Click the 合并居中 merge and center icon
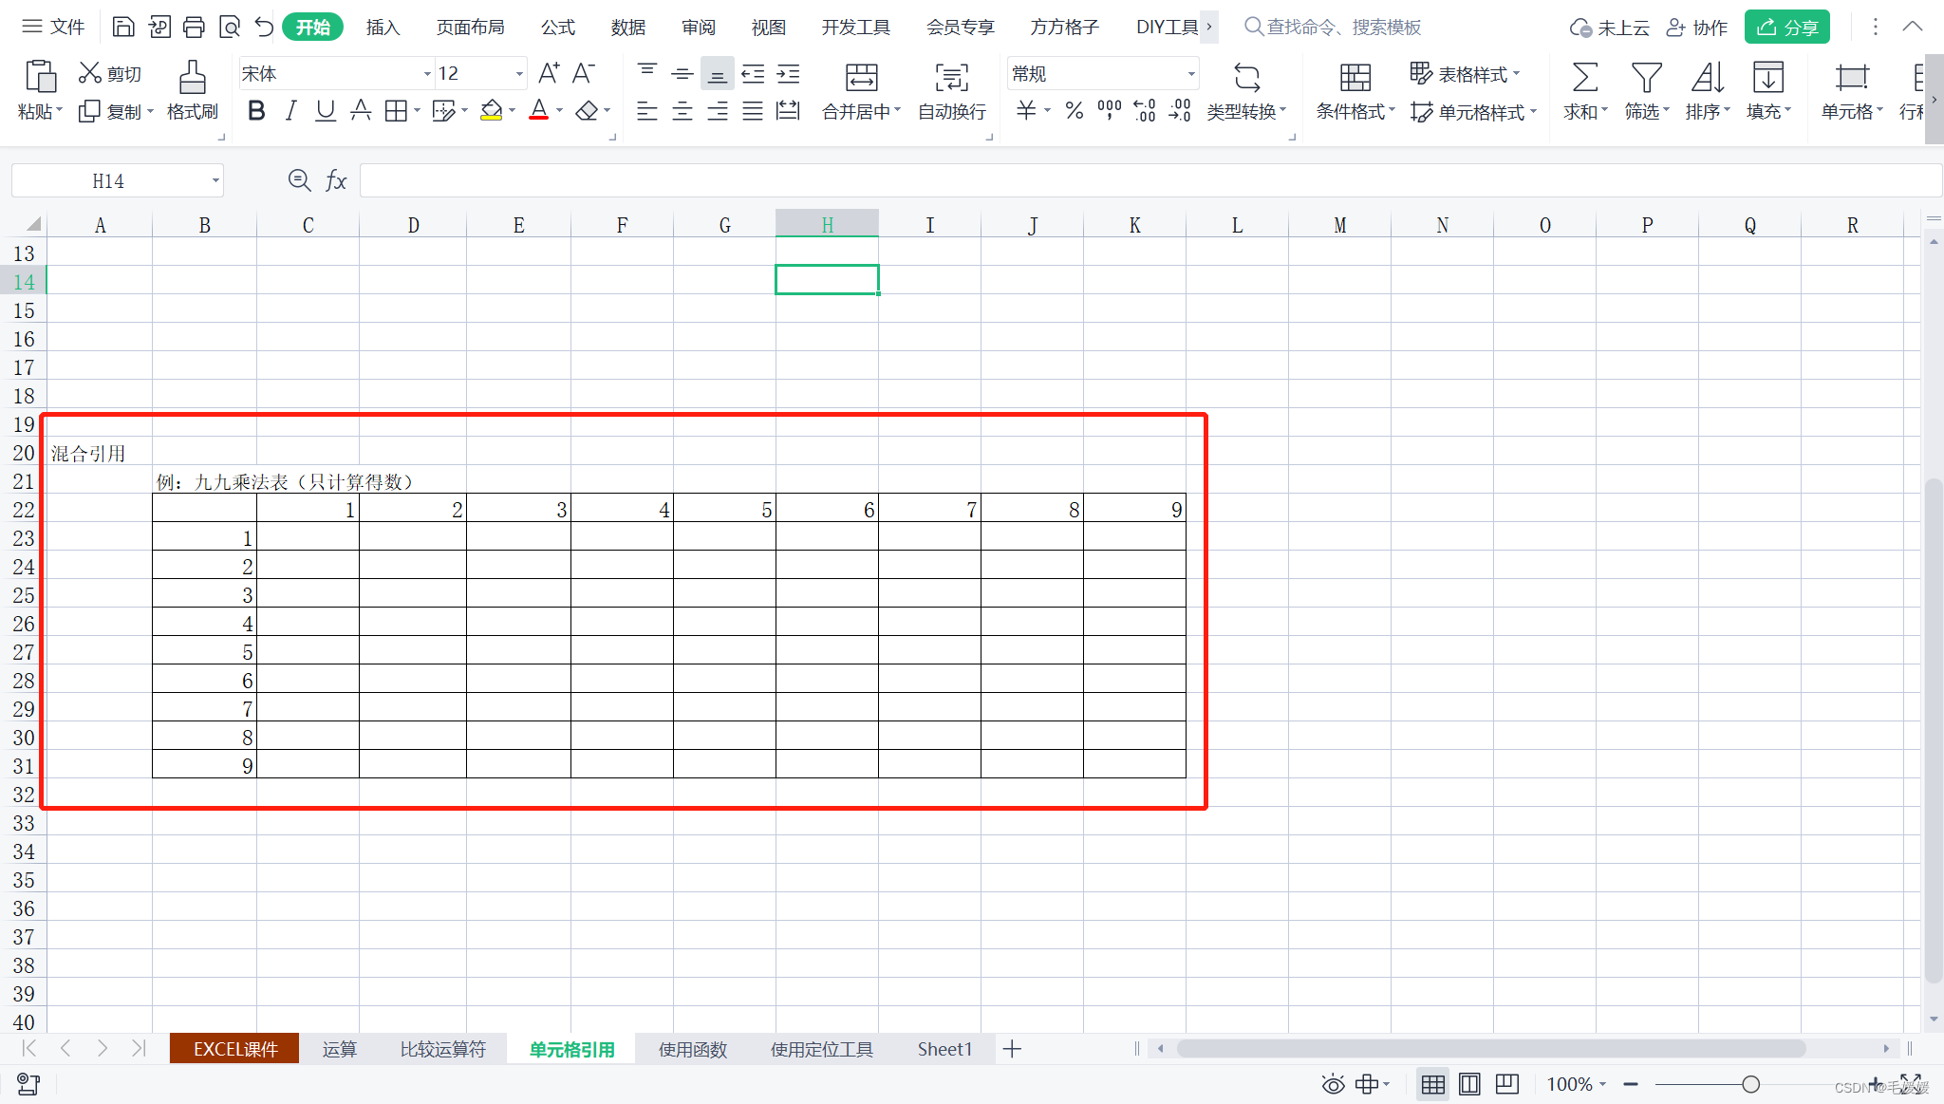 click(862, 77)
